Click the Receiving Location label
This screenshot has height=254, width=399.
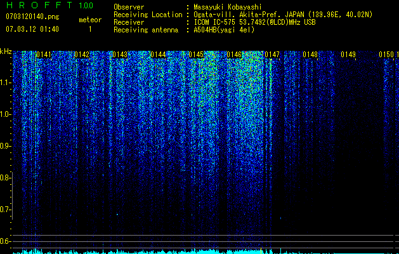[148, 15]
